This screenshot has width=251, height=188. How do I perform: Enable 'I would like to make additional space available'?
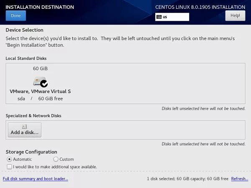pos(9,167)
